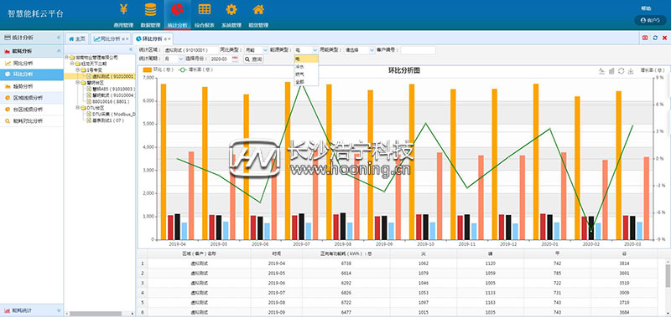Collapse the 能耗分析 accordion section

tap(59, 51)
